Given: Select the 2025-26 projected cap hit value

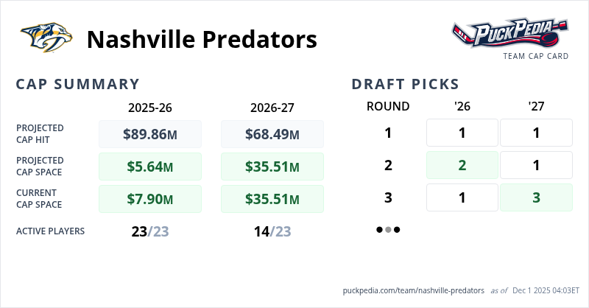Looking at the screenshot, I should click(149, 134).
